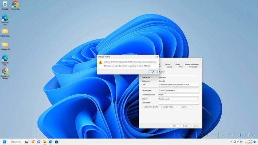This screenshot has height=145, width=258.
Task: Click the network icon in system tray
Action: tap(235, 142)
